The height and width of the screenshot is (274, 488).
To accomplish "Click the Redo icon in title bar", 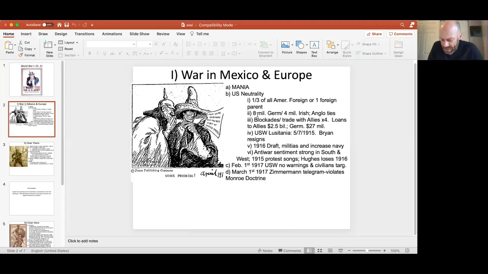I will (x=84, y=25).
